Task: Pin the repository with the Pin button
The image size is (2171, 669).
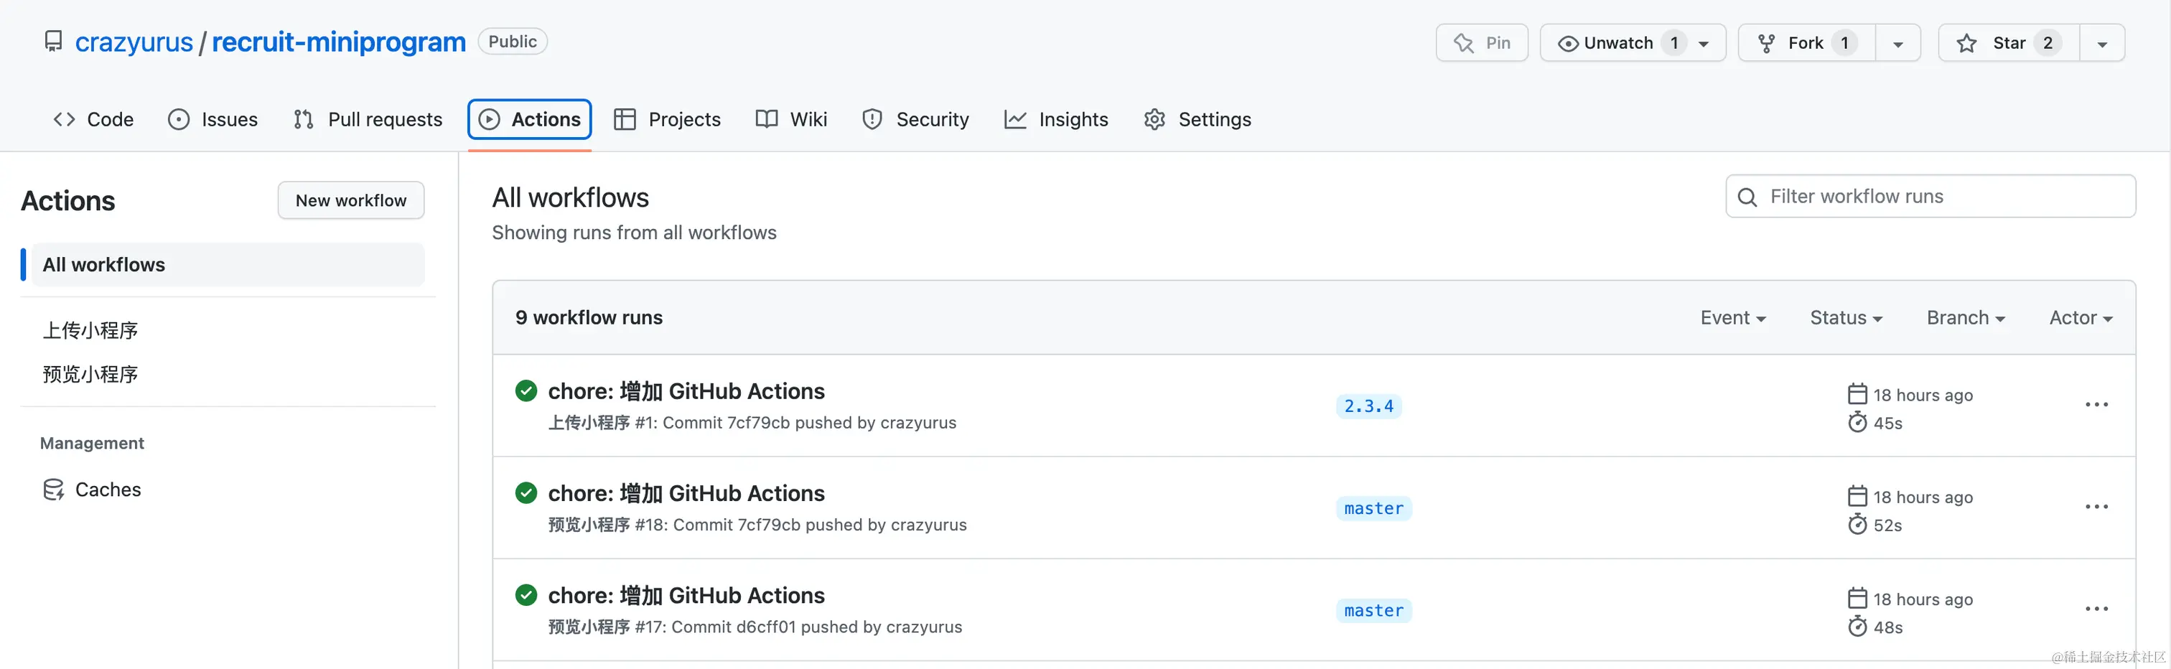Action: pos(1482,43)
